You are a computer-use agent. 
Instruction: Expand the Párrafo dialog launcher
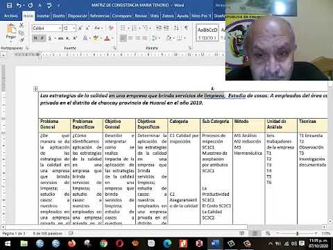190,48
